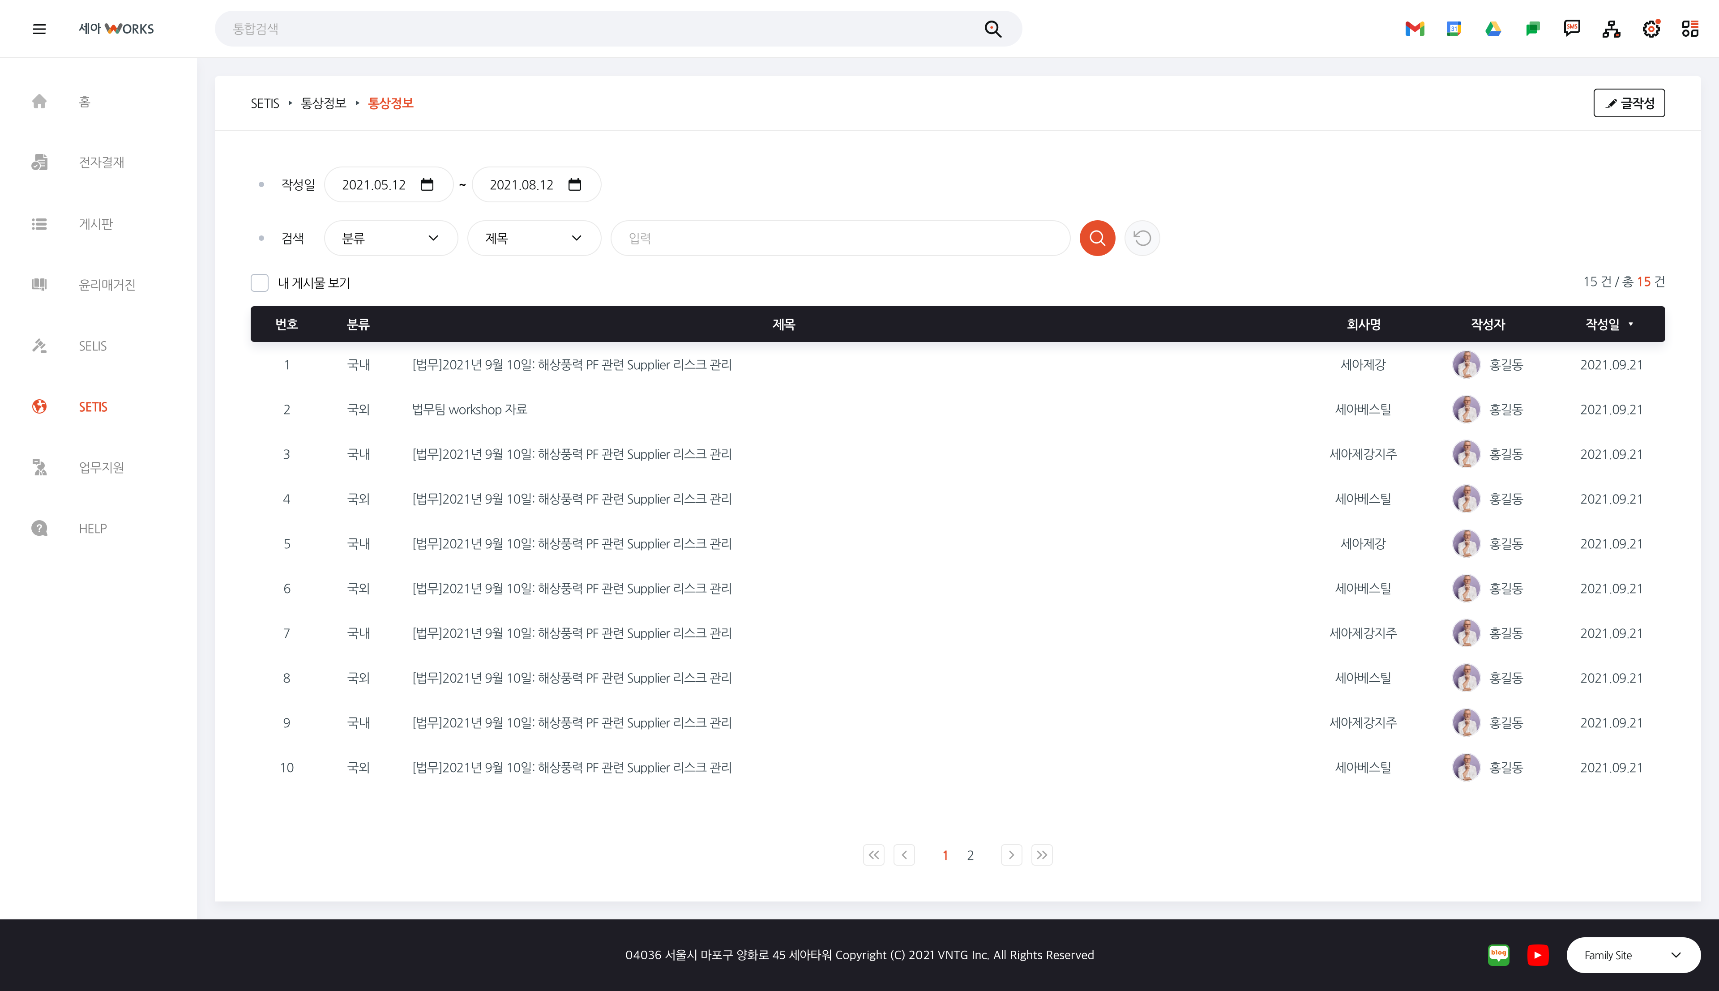
Task: Open the 게시판 menu item
Action: (96, 224)
